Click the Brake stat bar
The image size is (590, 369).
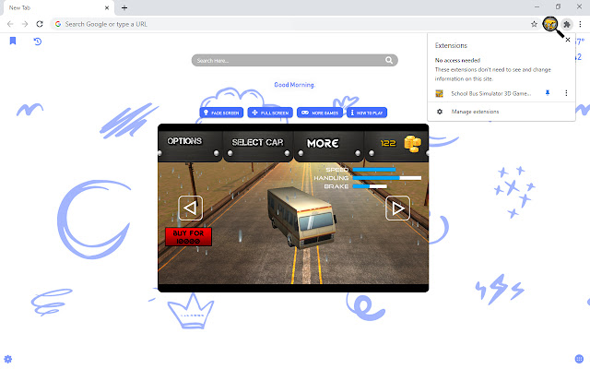(x=370, y=186)
